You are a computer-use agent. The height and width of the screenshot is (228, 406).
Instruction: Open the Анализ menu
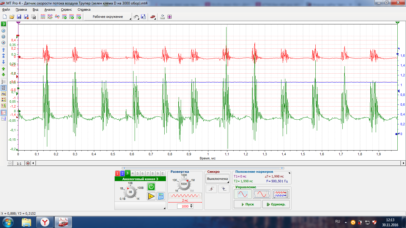50,9
